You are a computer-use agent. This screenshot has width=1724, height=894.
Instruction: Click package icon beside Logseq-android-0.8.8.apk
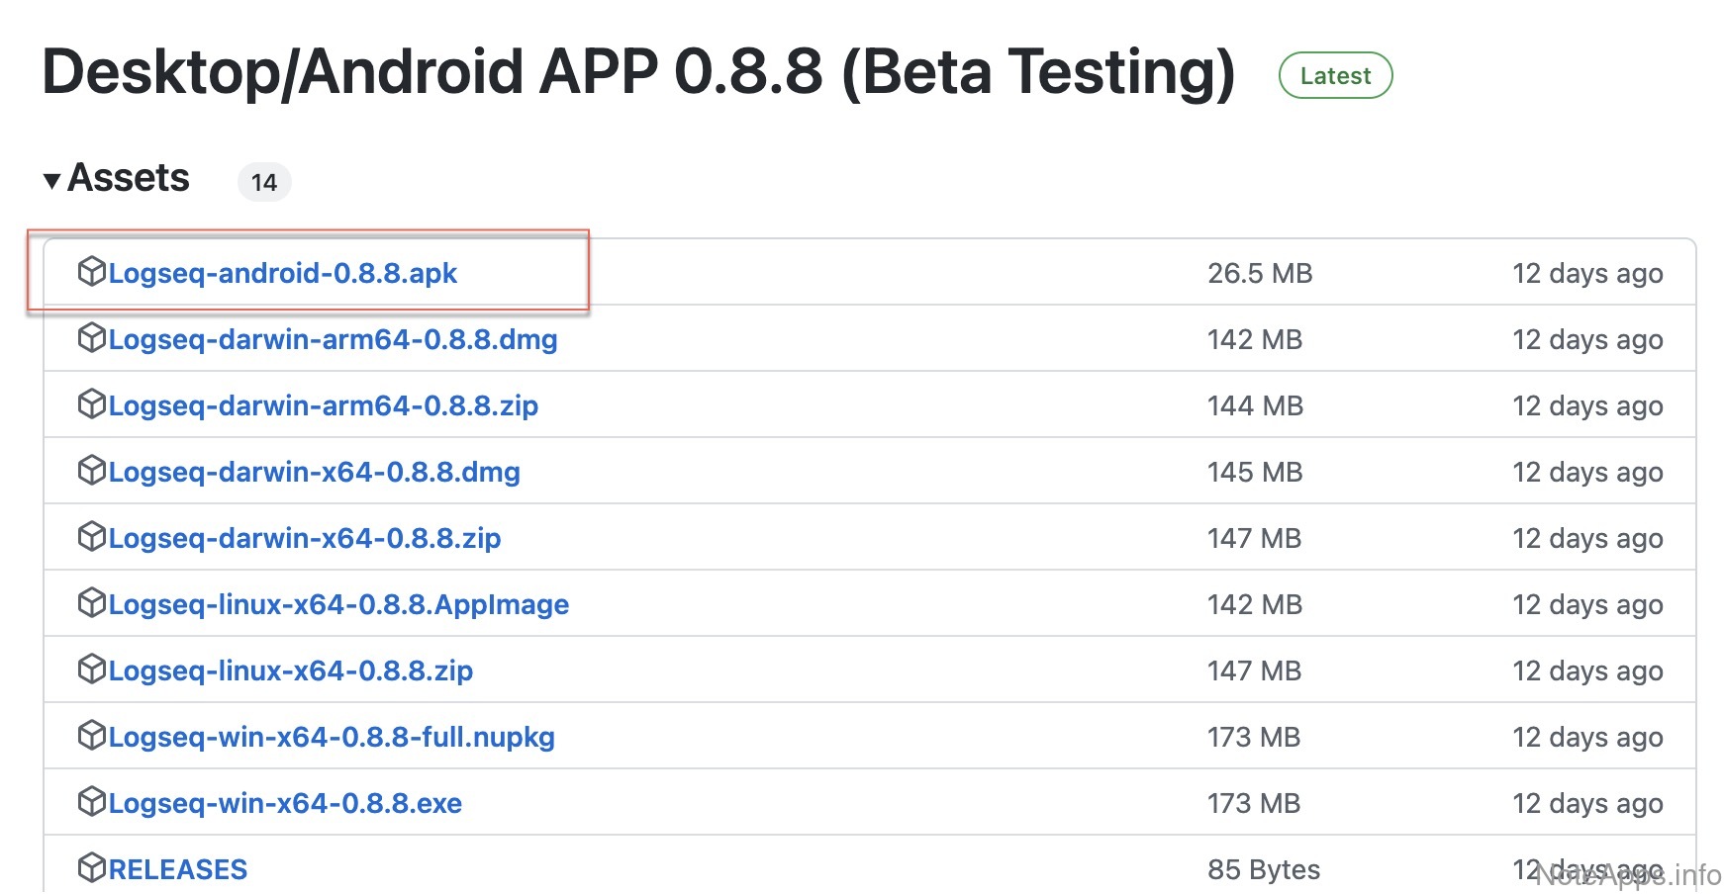[x=91, y=272]
